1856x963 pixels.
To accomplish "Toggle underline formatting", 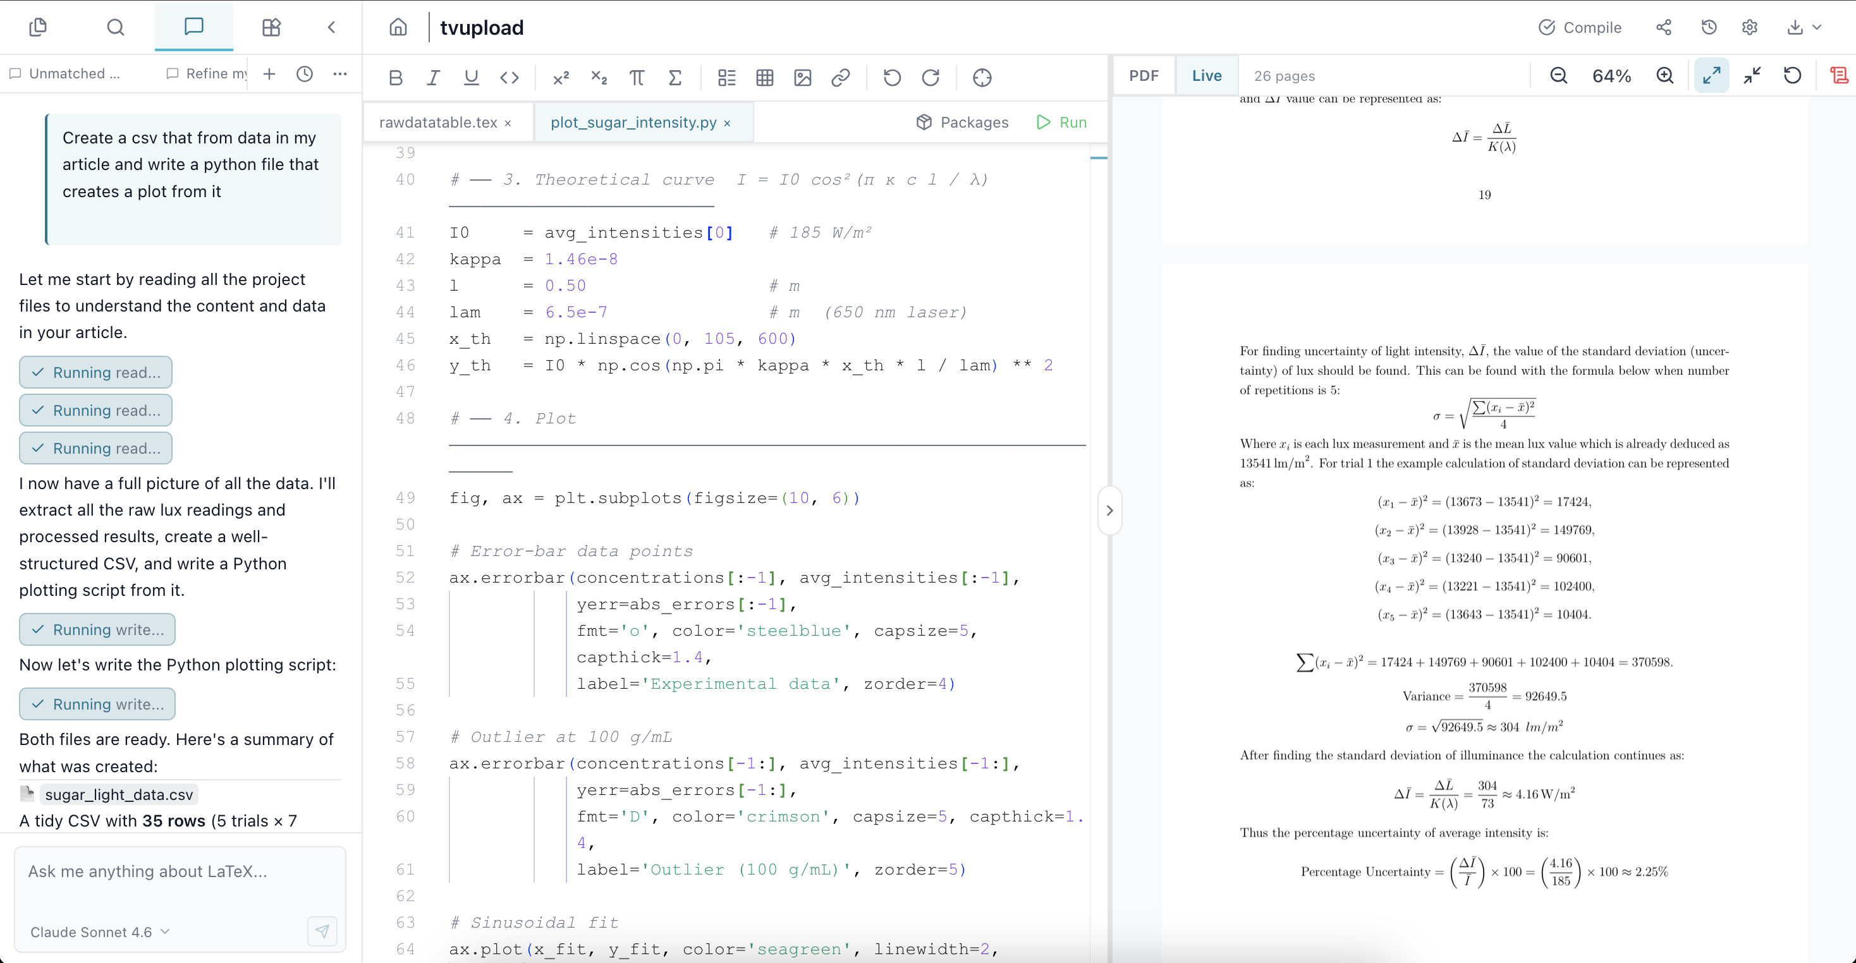I will [471, 77].
